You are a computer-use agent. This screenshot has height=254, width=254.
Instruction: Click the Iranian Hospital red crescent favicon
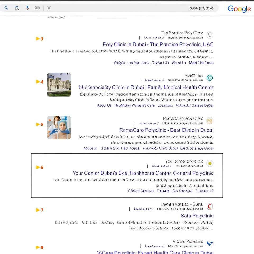(210, 206)
